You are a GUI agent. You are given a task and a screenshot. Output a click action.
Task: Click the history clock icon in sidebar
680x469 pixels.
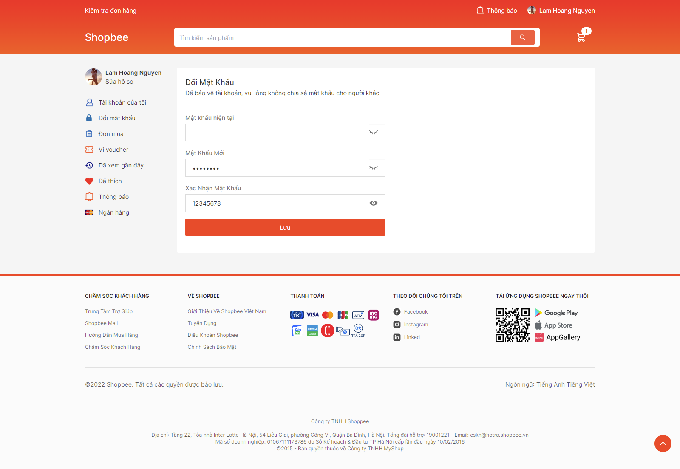(x=89, y=165)
